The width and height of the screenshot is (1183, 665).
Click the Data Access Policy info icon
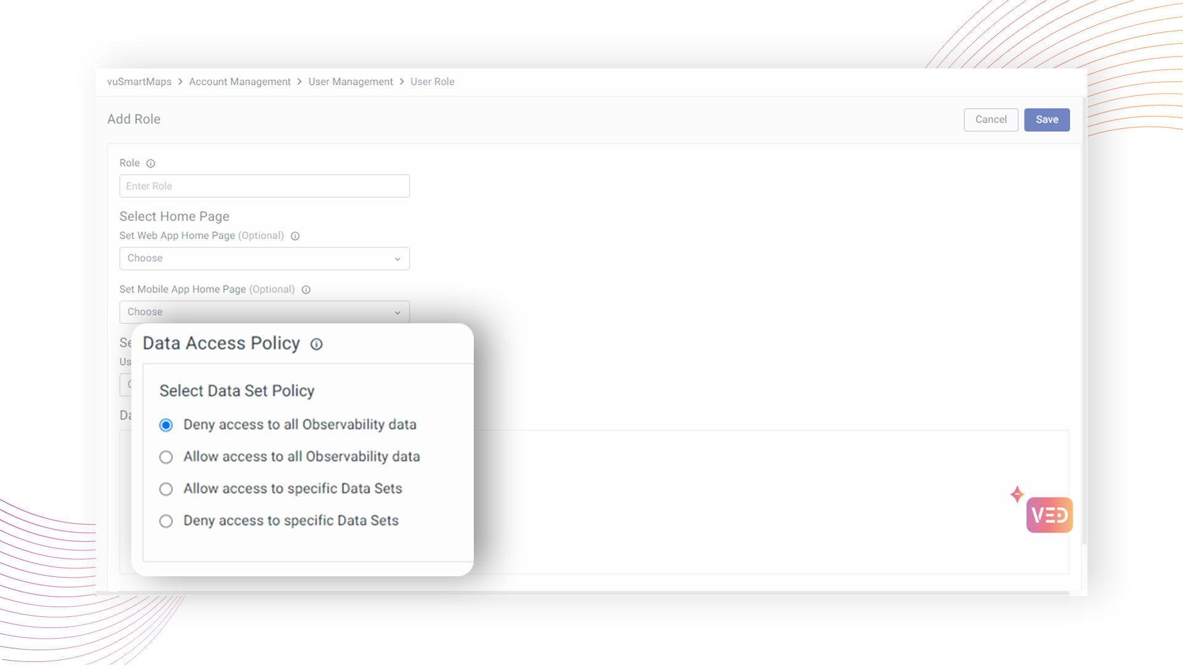(x=316, y=344)
